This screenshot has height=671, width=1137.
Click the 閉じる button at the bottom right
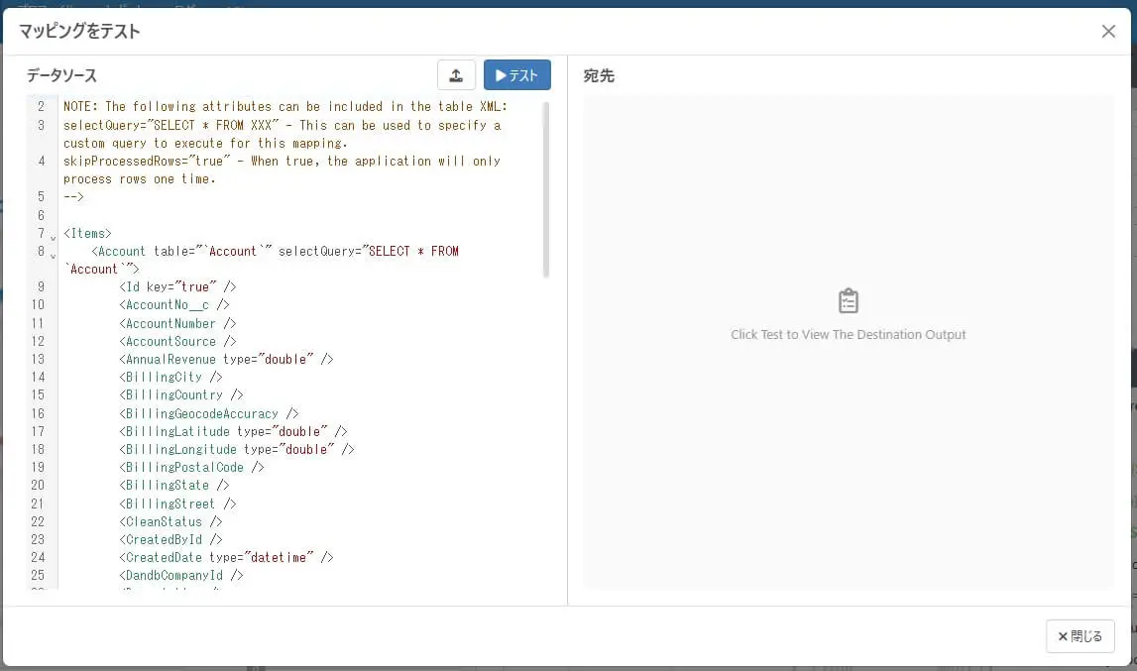(x=1080, y=636)
